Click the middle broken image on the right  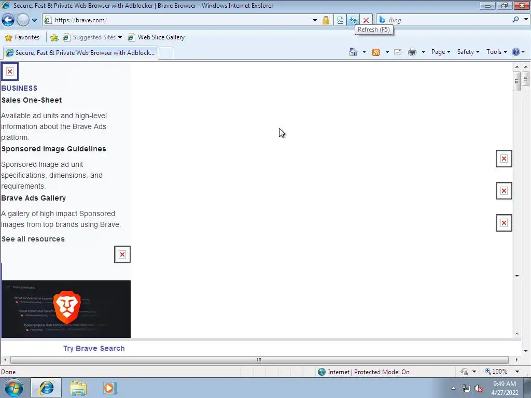tap(504, 191)
